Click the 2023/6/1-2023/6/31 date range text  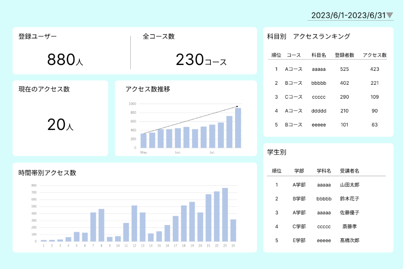click(x=348, y=15)
